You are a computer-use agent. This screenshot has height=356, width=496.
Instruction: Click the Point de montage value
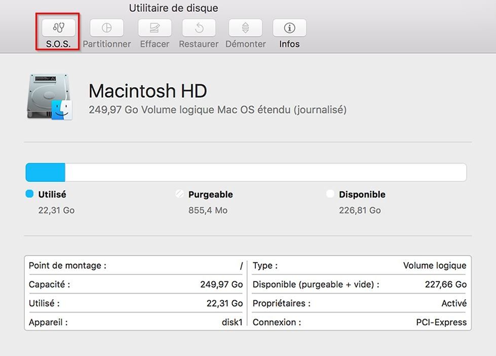coord(240,265)
